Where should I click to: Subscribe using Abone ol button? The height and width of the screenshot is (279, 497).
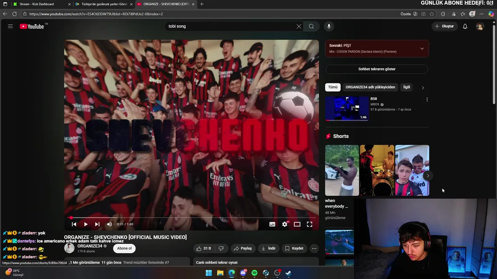(124, 248)
